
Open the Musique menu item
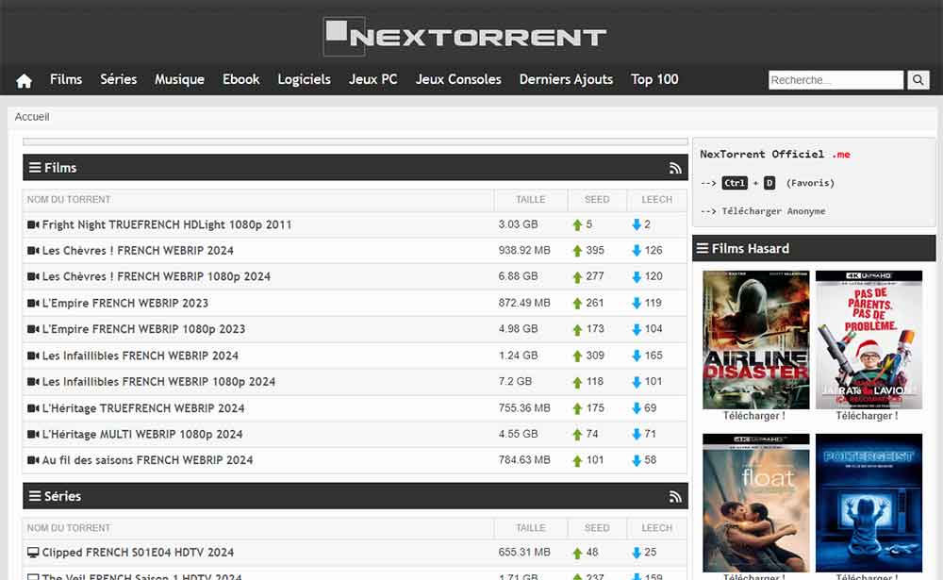click(179, 79)
